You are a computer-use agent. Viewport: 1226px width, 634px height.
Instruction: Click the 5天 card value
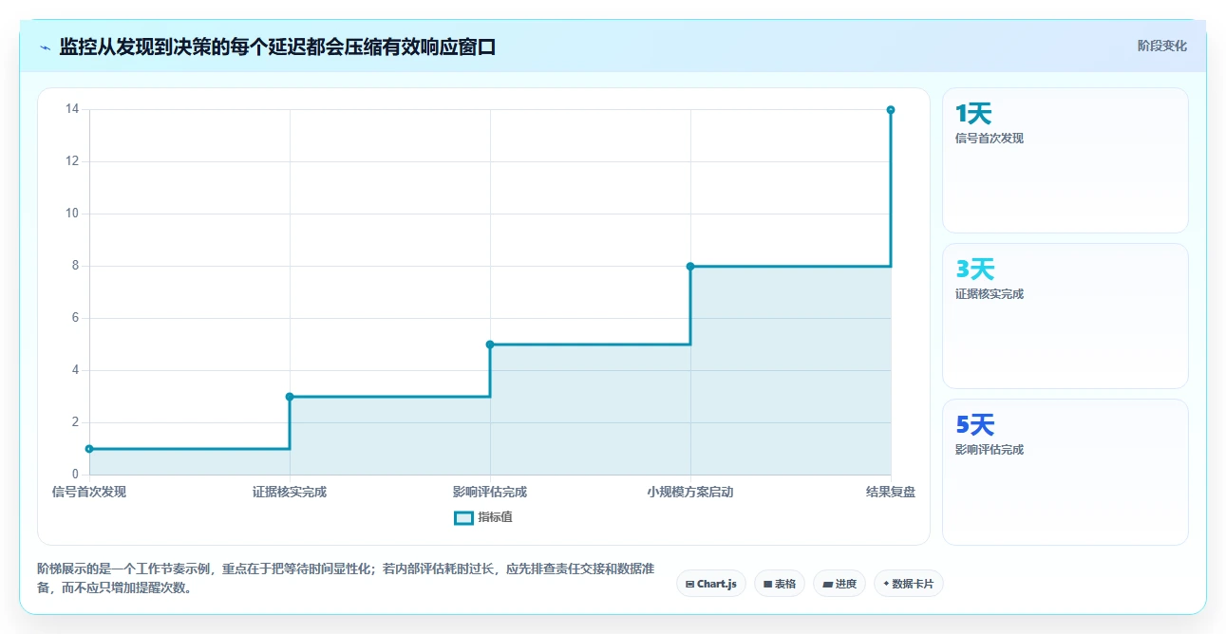point(975,425)
